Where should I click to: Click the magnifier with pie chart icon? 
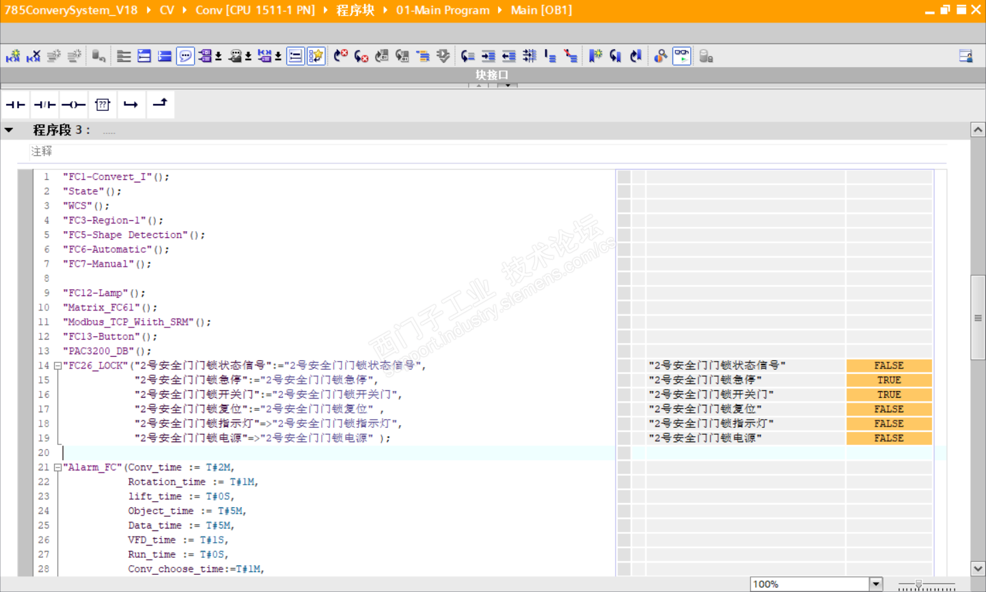[x=661, y=56]
